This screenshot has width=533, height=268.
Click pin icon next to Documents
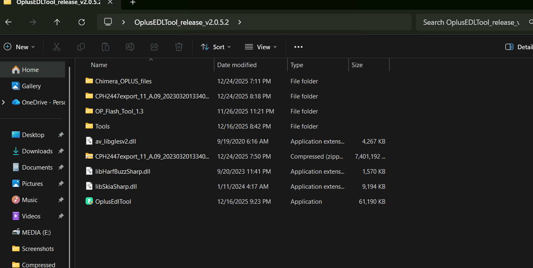coord(61,167)
